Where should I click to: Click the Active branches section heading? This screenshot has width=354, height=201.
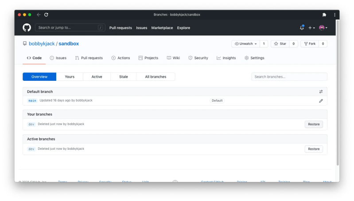tap(41, 139)
